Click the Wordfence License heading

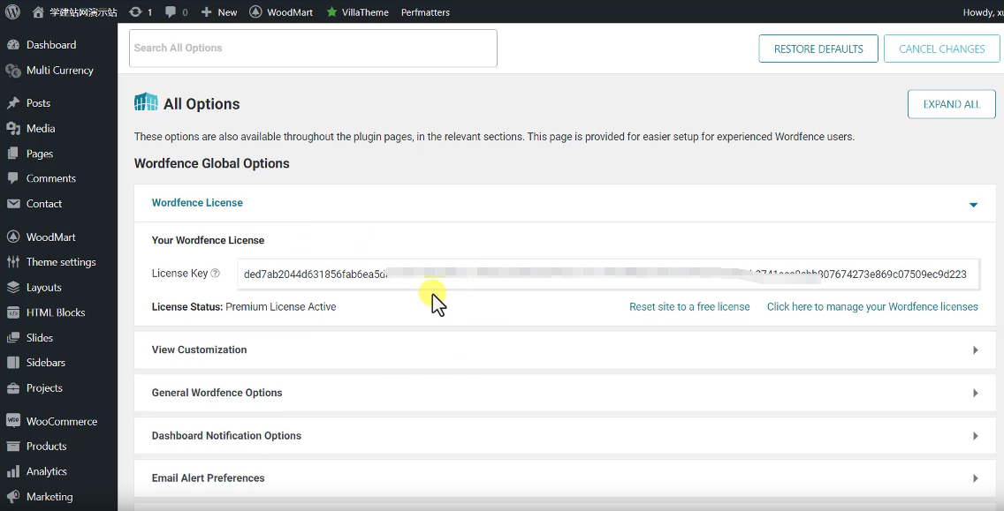(197, 203)
